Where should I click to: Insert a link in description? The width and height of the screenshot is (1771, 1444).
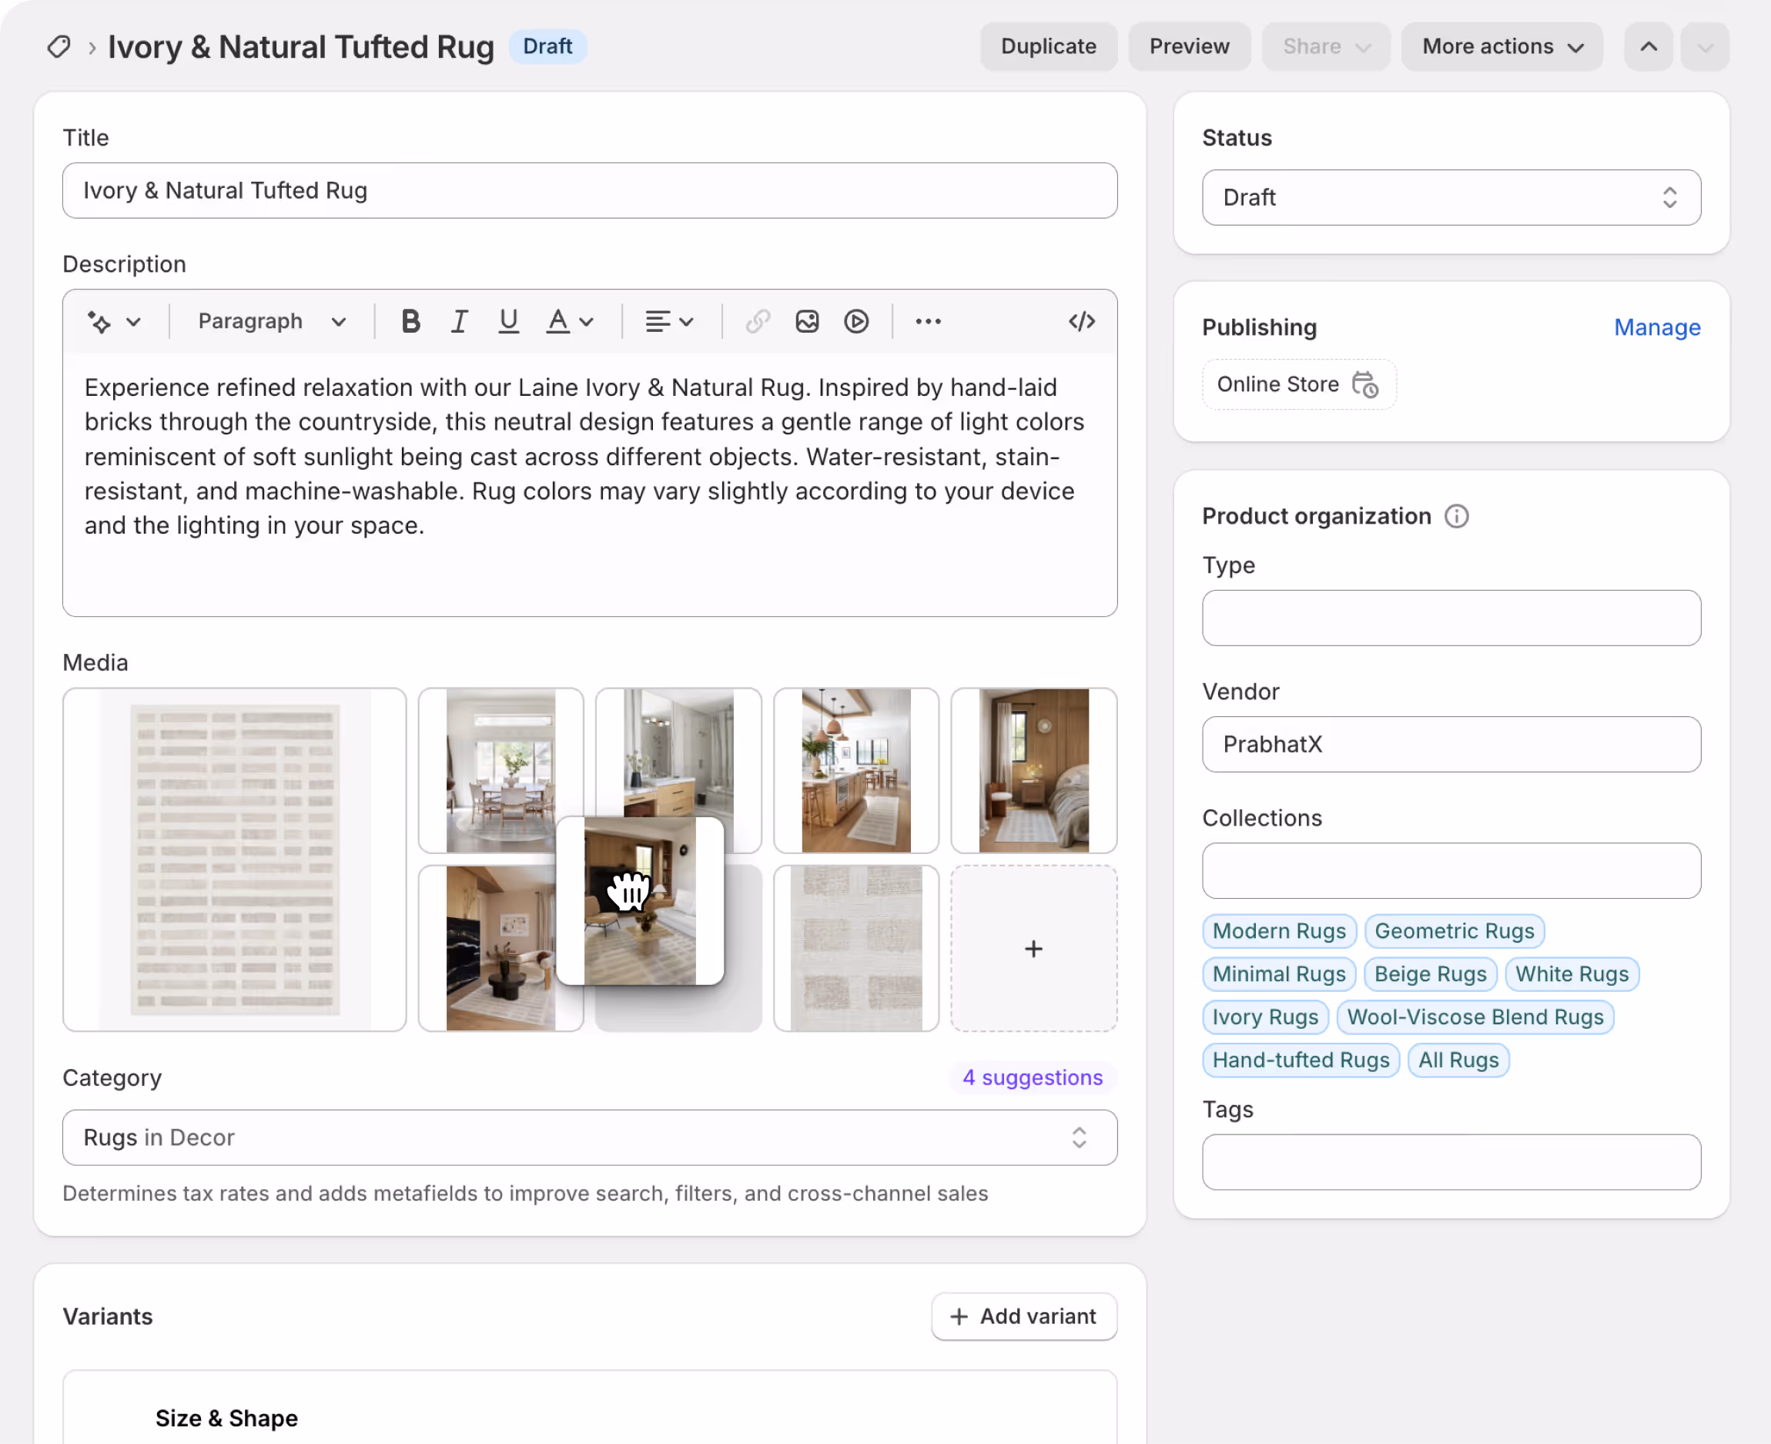coord(758,321)
